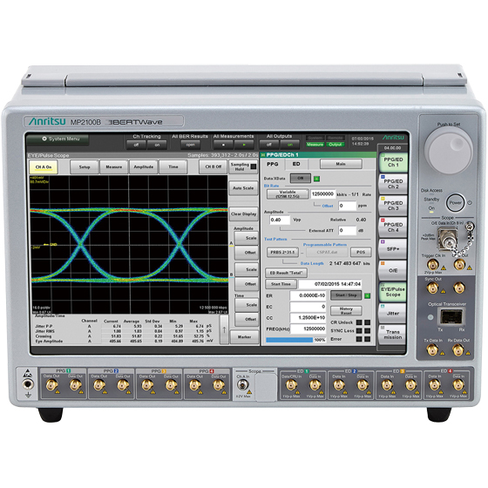The height and width of the screenshot is (488, 488).
Task: Open the Jitter side tab
Action: click(x=393, y=314)
